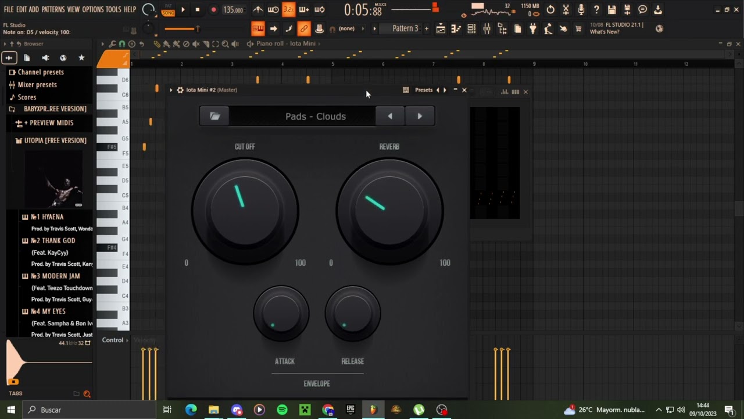Select the piano roll mute tool
This screenshot has width=744, height=419.
point(196,44)
